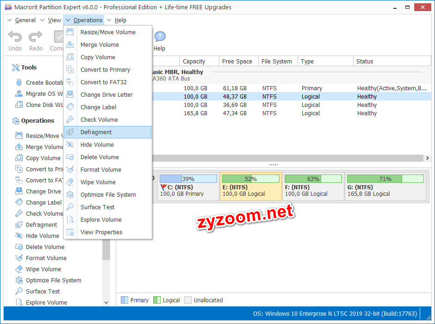Select E: (NTFS) partition block 52%
This screenshot has height=324, width=435.
[x=251, y=187]
